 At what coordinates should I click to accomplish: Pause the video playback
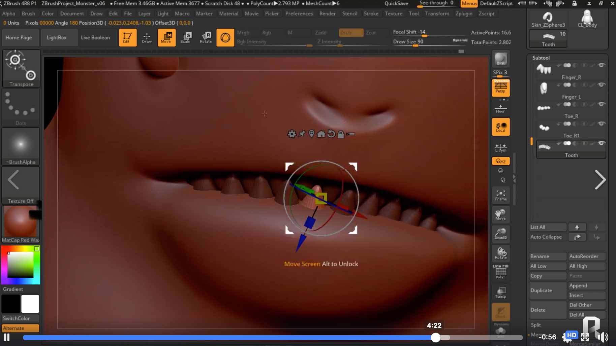click(7, 337)
